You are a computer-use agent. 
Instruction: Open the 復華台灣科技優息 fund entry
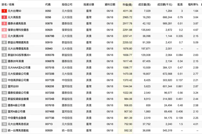coord(18,30)
